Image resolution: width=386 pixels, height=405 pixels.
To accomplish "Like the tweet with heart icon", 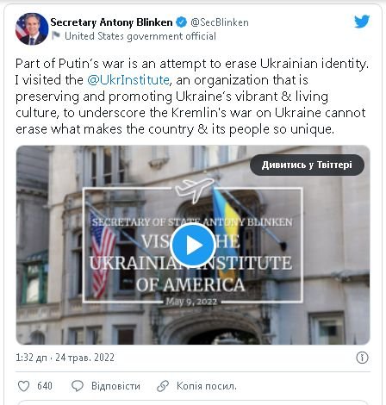I will coord(23,386).
